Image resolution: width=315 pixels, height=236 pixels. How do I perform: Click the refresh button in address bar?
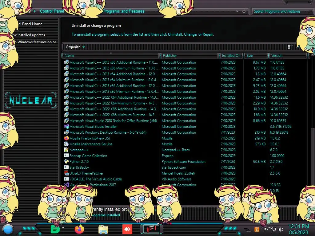point(244,11)
